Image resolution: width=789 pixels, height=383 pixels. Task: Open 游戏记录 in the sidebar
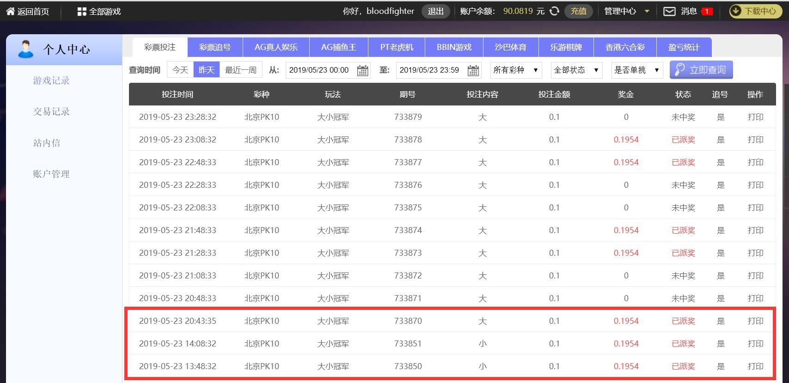tap(51, 80)
